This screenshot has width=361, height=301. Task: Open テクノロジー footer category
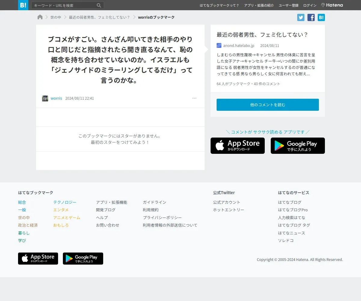(x=65, y=202)
